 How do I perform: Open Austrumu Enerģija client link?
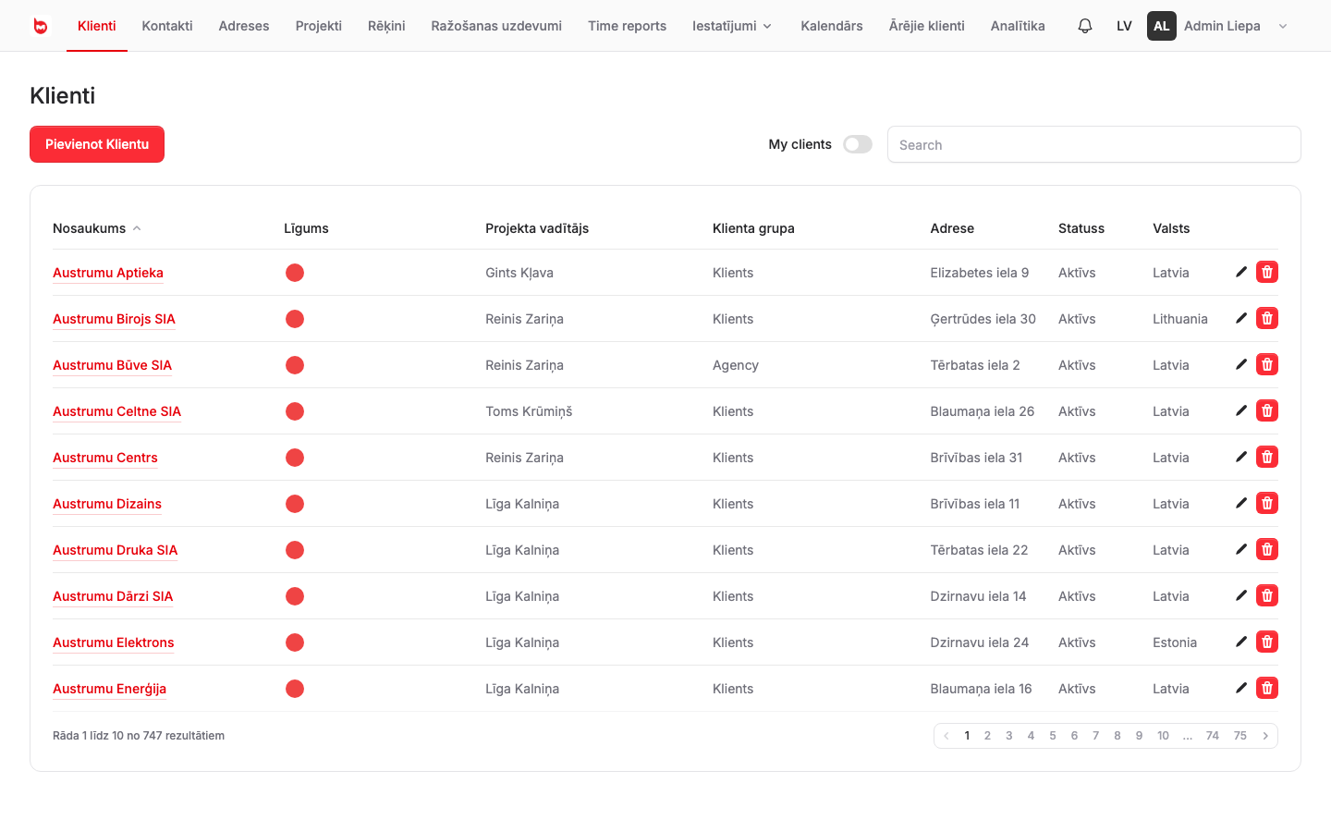point(109,689)
